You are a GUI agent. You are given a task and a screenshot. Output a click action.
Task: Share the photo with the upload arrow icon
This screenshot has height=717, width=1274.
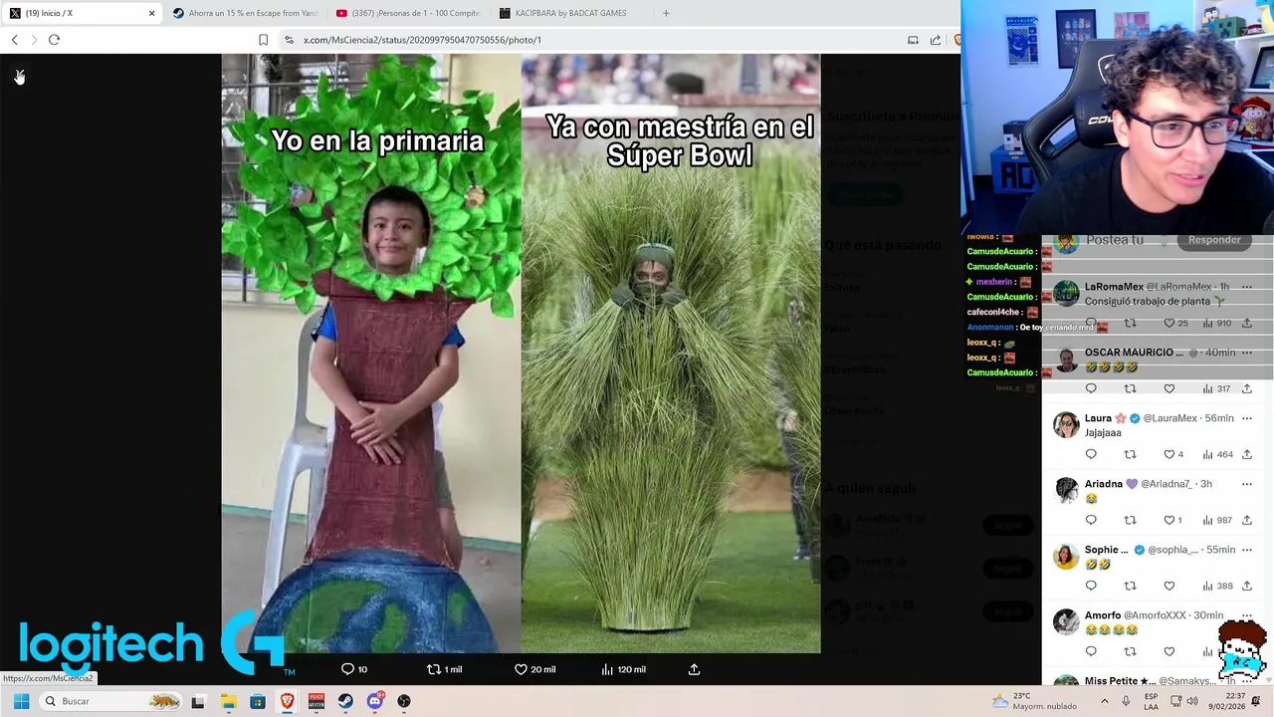(x=694, y=669)
